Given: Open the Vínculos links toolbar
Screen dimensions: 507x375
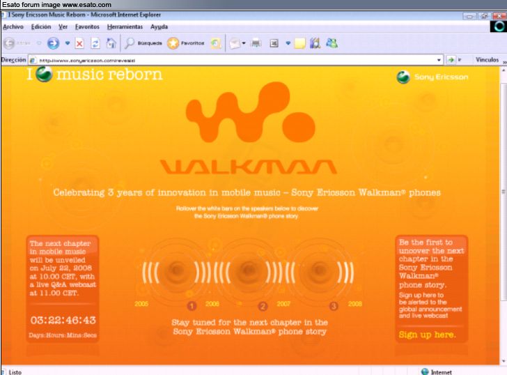Looking at the screenshot, I should tap(487, 59).
